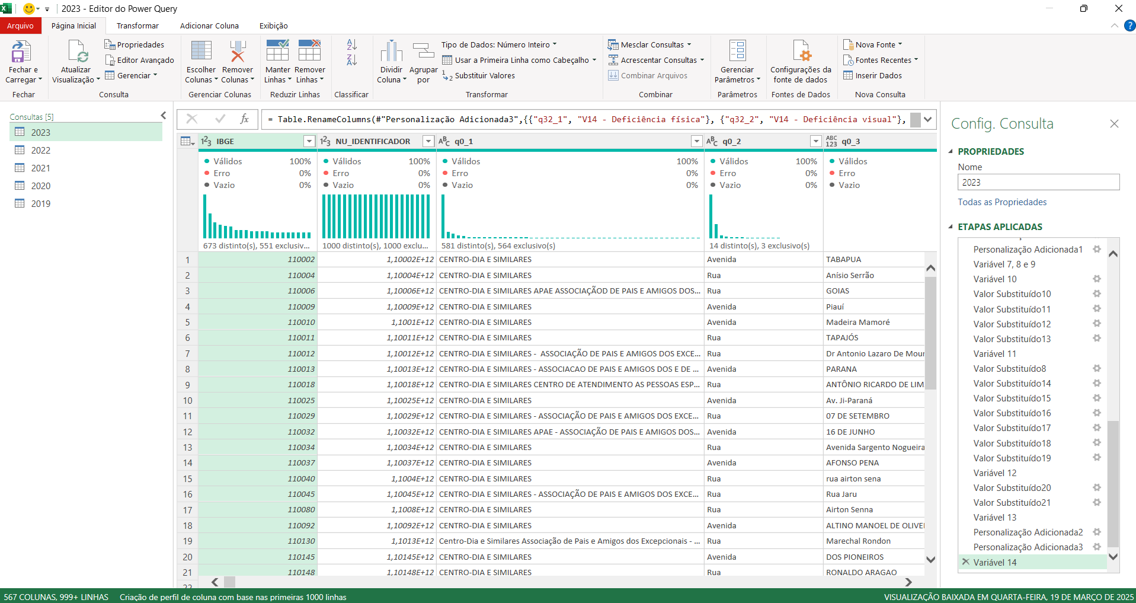Click the Dividir Coluna icon
This screenshot has width=1136, height=603.
pos(391,52)
